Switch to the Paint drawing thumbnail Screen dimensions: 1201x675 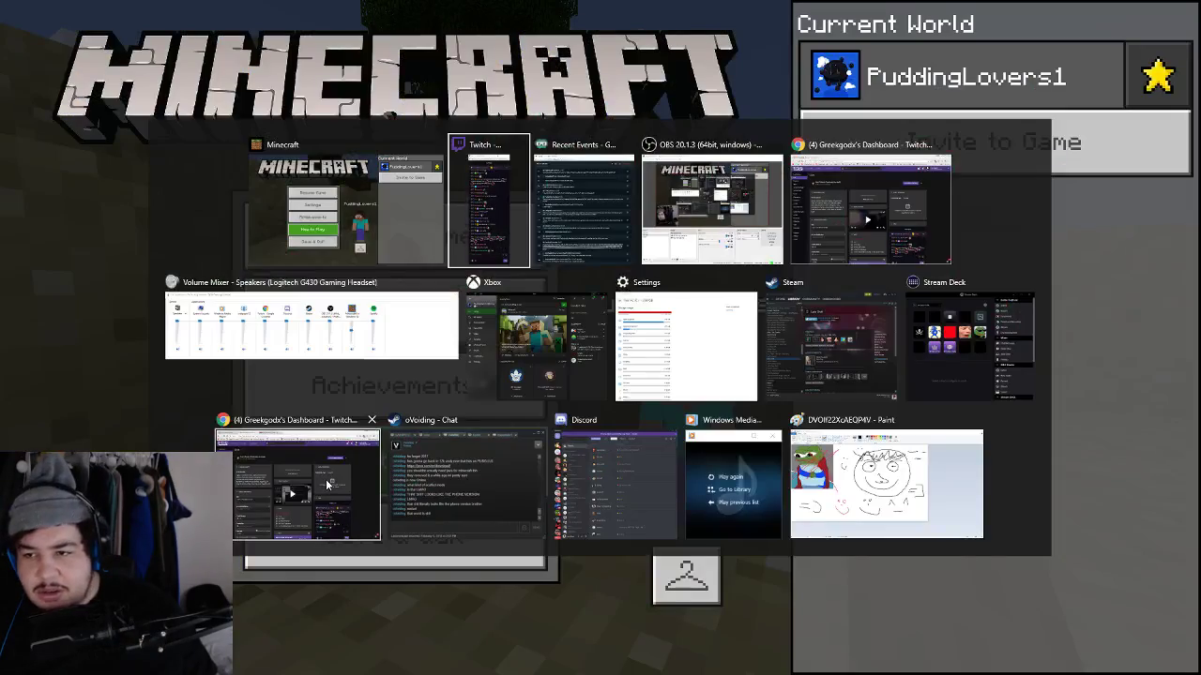coord(887,485)
